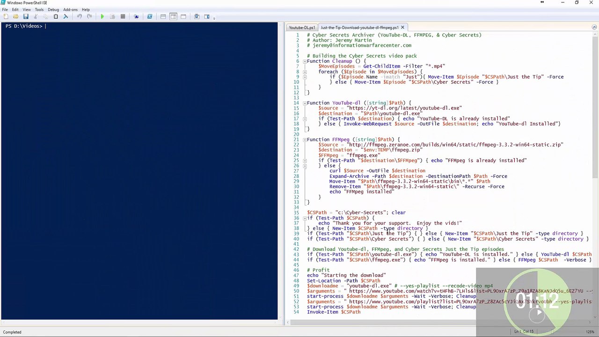Click the Run Selection icon

click(112, 16)
